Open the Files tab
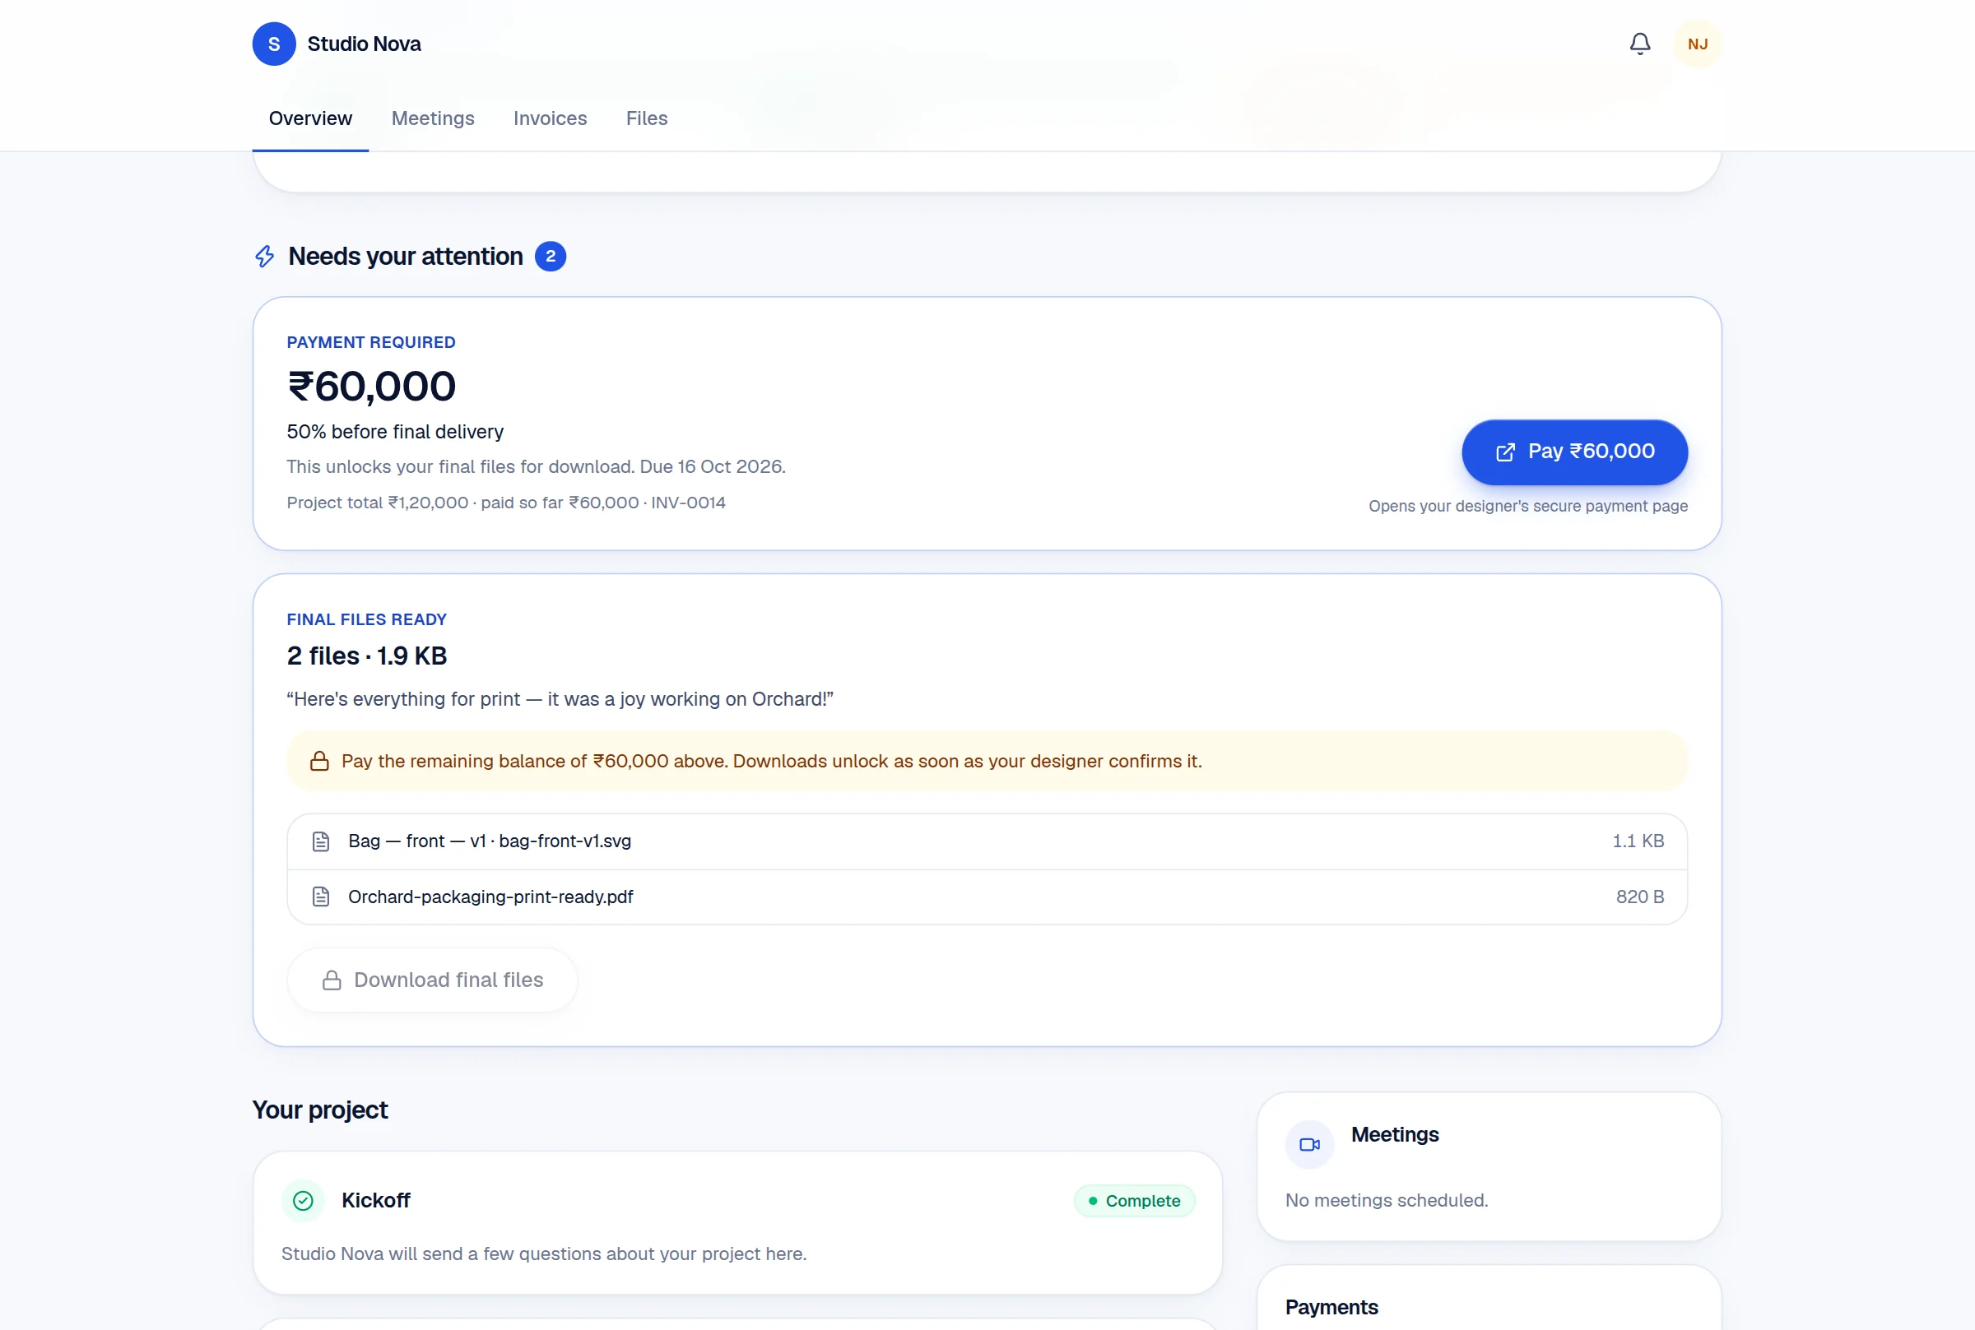This screenshot has width=1975, height=1330. tap(647, 118)
